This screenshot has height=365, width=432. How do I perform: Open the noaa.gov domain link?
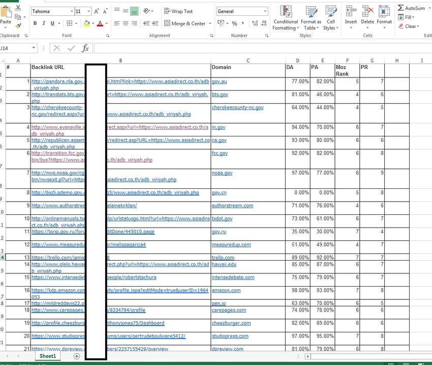222,173
